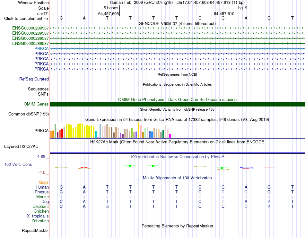Viewport: 305px width, 238px height.
Task: Click the light-blue PRKCA transcript arrow line
Action: coord(177,48)
